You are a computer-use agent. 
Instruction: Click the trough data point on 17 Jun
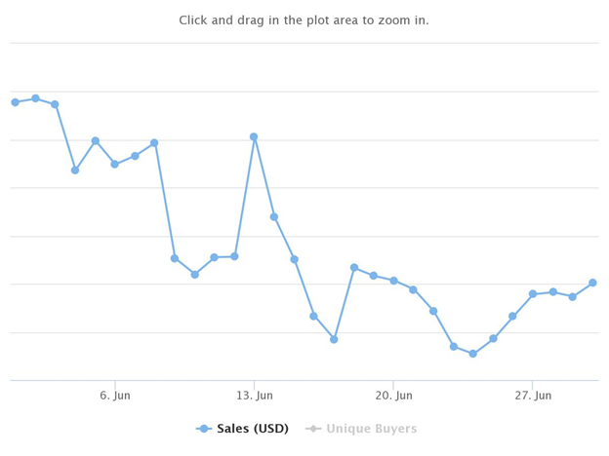(334, 339)
